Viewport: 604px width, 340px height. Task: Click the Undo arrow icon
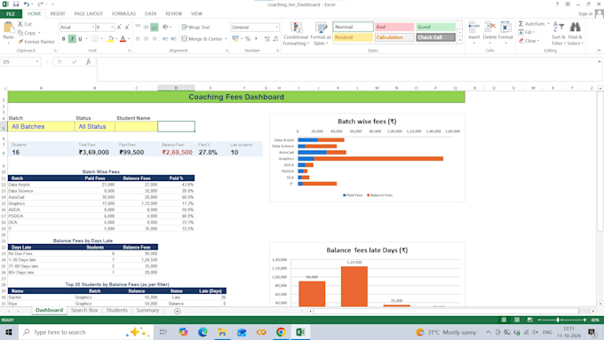(26, 4)
